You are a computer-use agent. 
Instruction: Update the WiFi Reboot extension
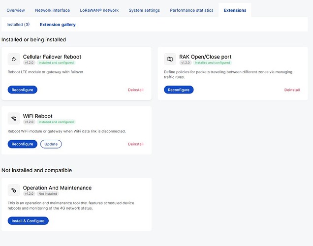tap(51, 144)
